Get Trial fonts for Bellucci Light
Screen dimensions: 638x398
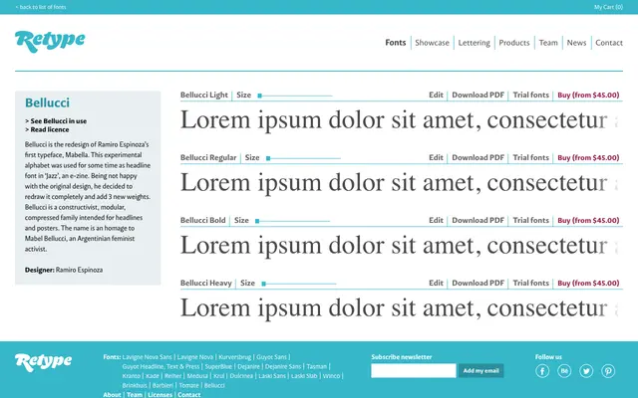531,96
